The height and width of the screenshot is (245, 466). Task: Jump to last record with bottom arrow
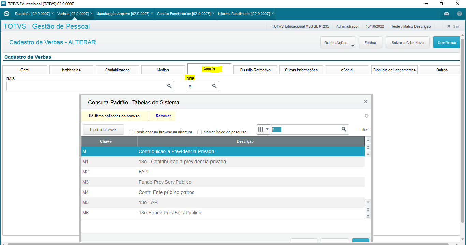[x=368, y=216]
